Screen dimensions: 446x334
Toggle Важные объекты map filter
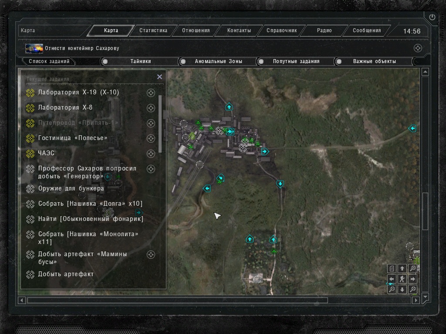[x=374, y=61]
